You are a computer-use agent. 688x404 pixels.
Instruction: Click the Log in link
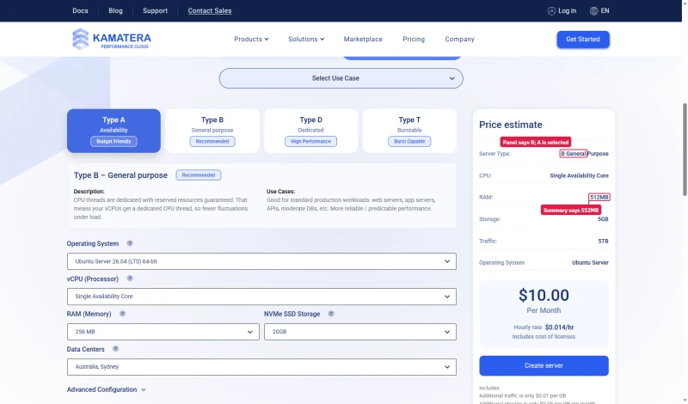[567, 11]
